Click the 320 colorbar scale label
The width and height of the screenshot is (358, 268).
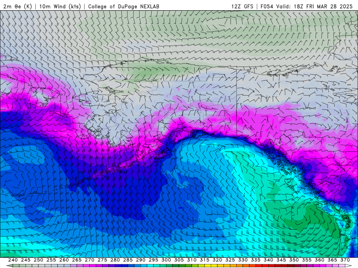217,260
